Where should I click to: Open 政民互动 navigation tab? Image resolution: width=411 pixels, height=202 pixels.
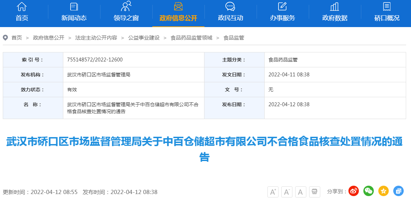pyautogui.click(x=231, y=18)
